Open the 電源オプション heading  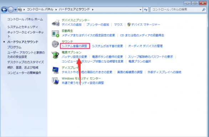pos(72,52)
